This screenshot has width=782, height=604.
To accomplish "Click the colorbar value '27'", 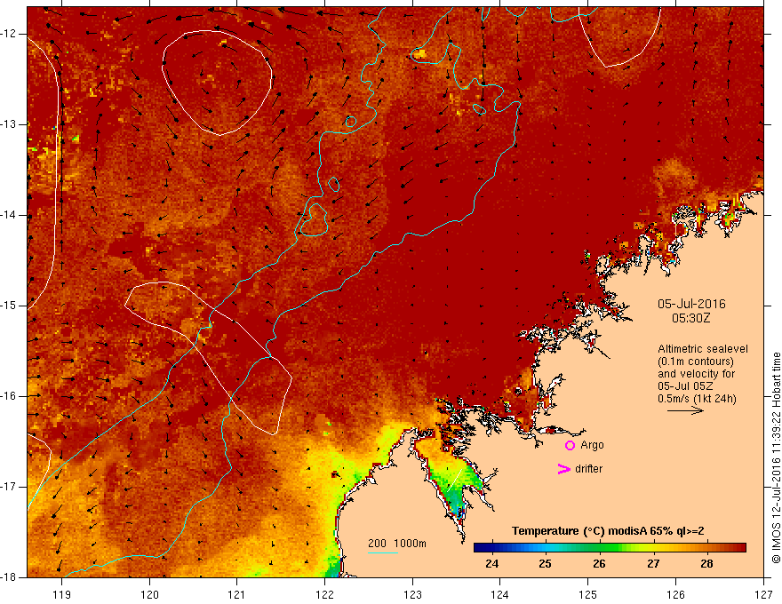I will click(x=653, y=564).
